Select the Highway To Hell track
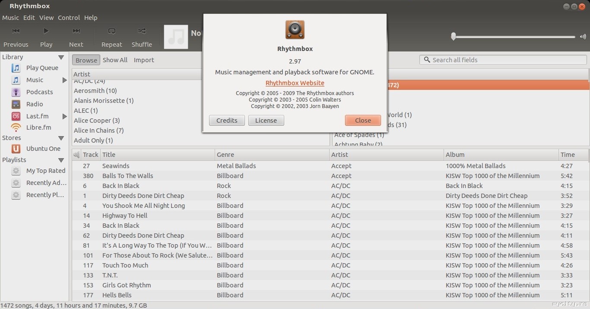Image resolution: width=590 pixels, height=309 pixels. [330, 216]
